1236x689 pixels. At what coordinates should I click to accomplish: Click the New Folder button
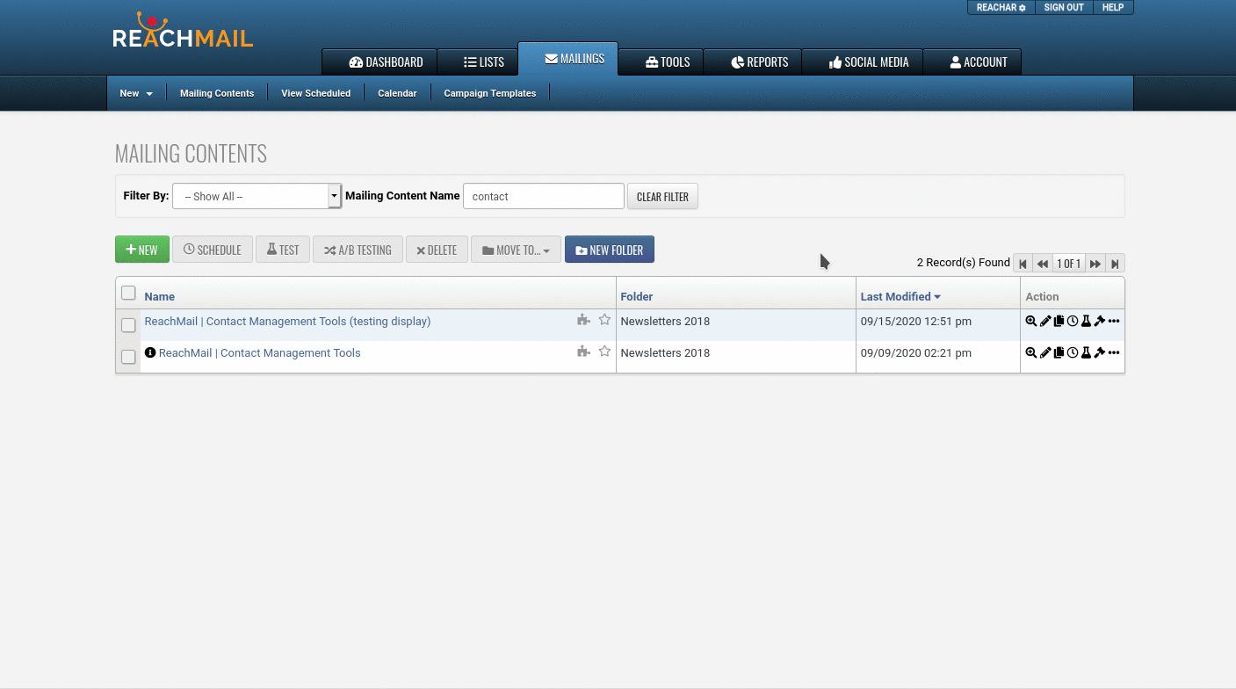[x=610, y=250]
